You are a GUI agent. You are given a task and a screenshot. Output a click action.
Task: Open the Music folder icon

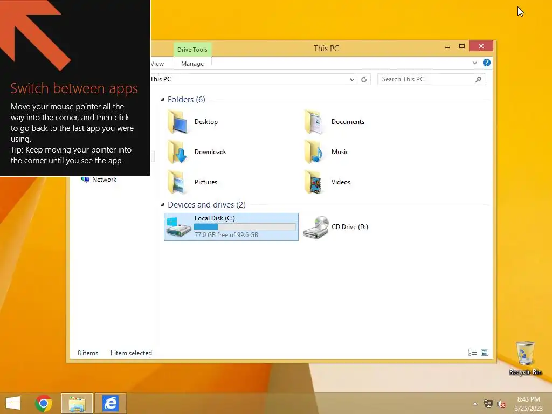pyautogui.click(x=314, y=151)
